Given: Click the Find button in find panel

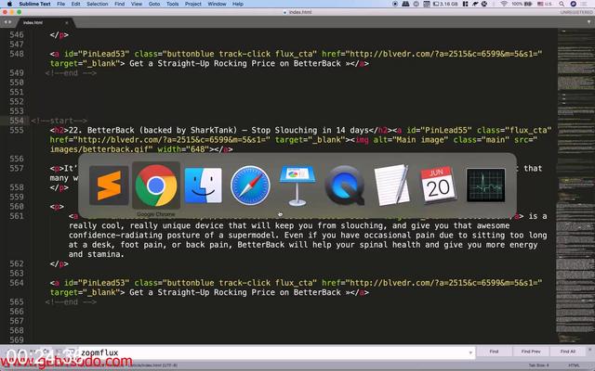Looking at the screenshot, I should (x=494, y=352).
